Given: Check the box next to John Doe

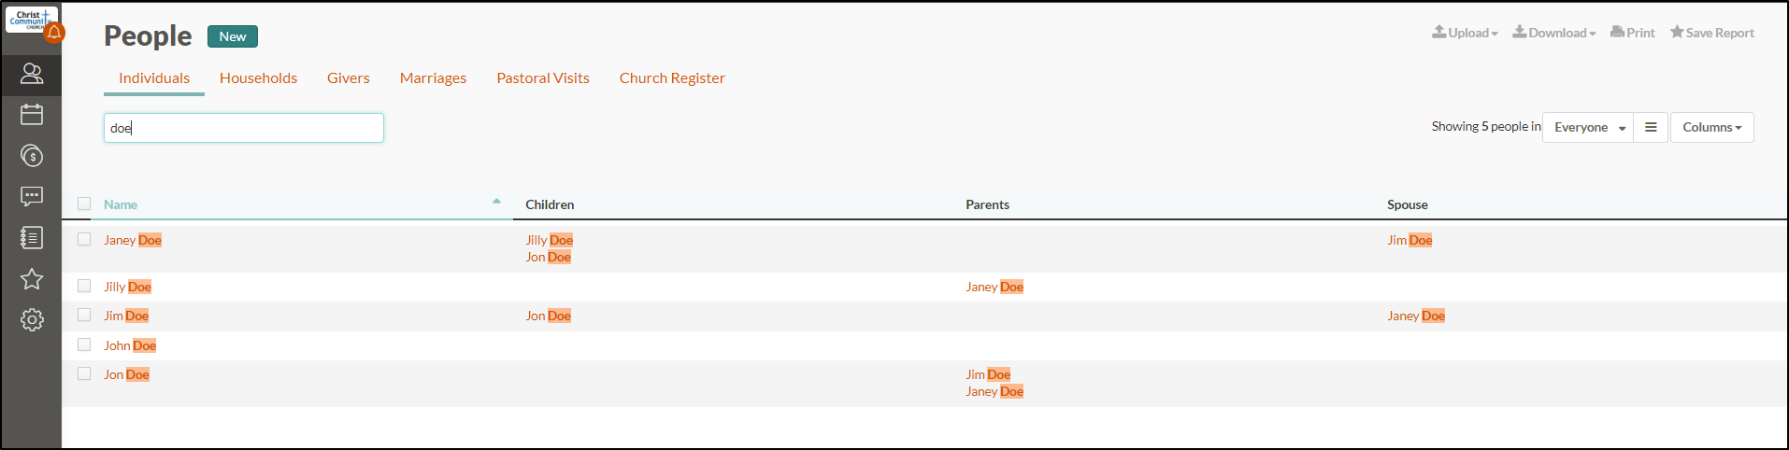Looking at the screenshot, I should (x=84, y=345).
